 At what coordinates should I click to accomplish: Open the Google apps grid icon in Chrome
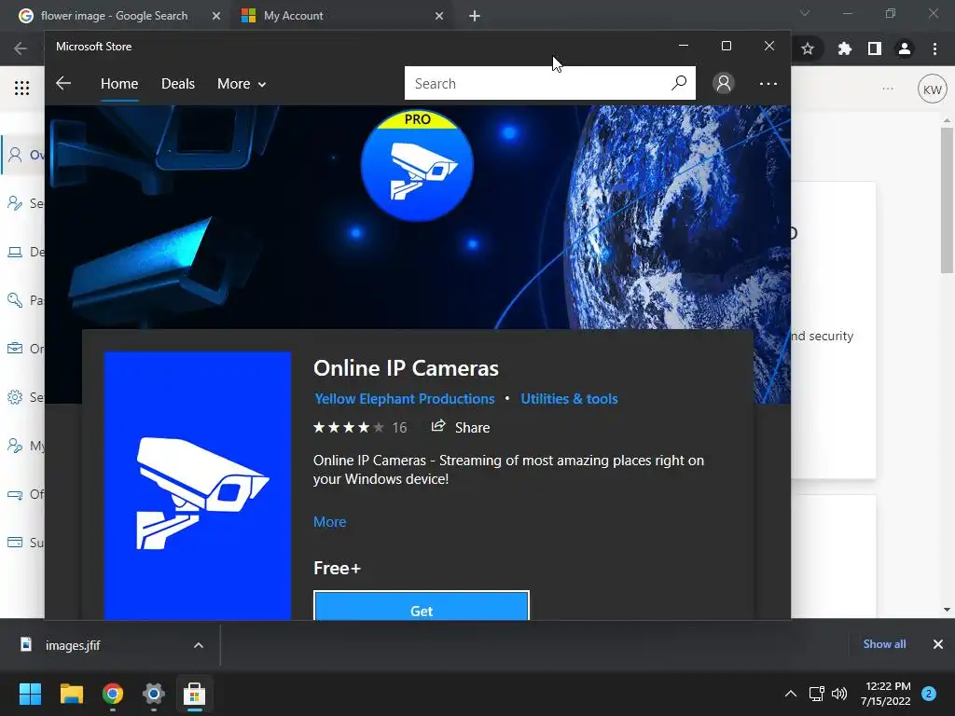[22, 89]
